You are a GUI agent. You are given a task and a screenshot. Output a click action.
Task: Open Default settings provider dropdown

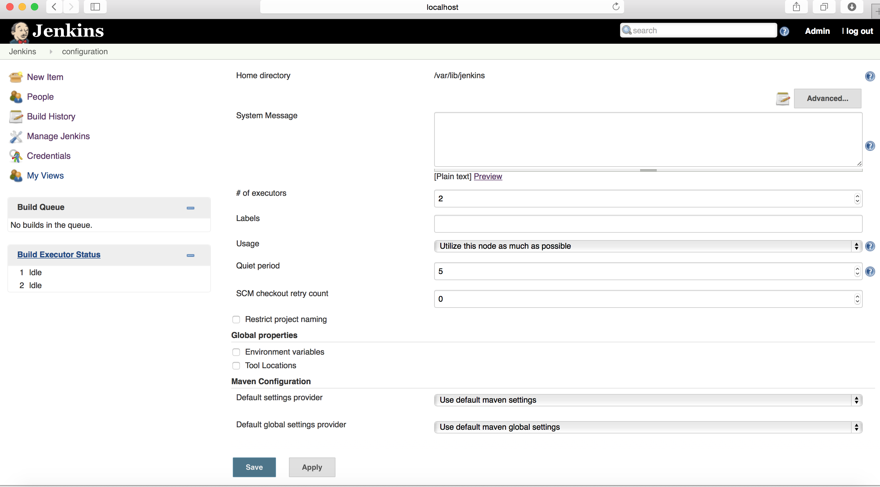pyautogui.click(x=648, y=400)
